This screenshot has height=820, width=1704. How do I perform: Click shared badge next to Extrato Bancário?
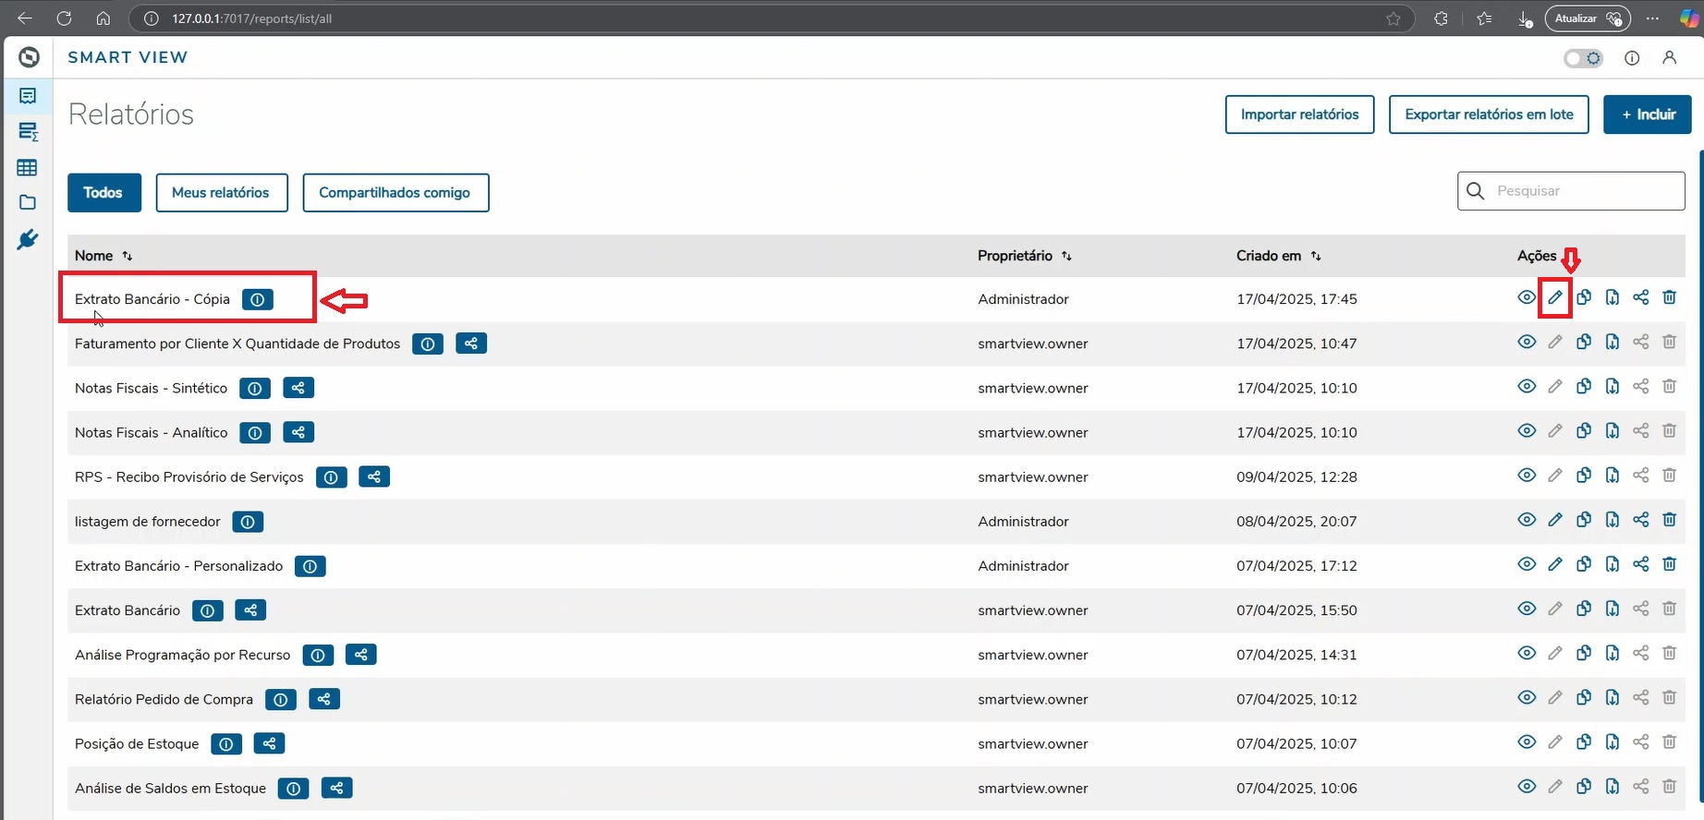250,610
